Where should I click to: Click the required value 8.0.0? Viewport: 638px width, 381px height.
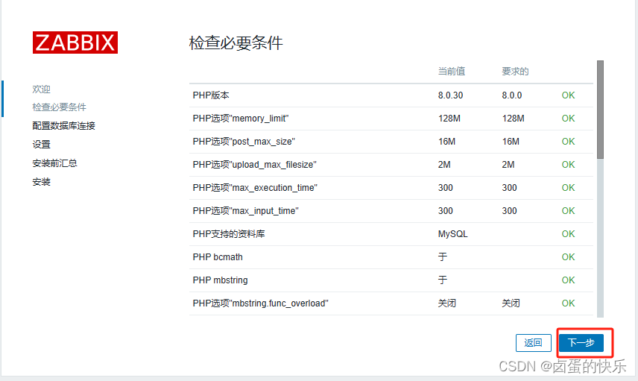512,95
